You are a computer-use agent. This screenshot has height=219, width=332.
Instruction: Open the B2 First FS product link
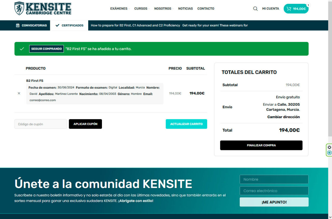[35, 81]
